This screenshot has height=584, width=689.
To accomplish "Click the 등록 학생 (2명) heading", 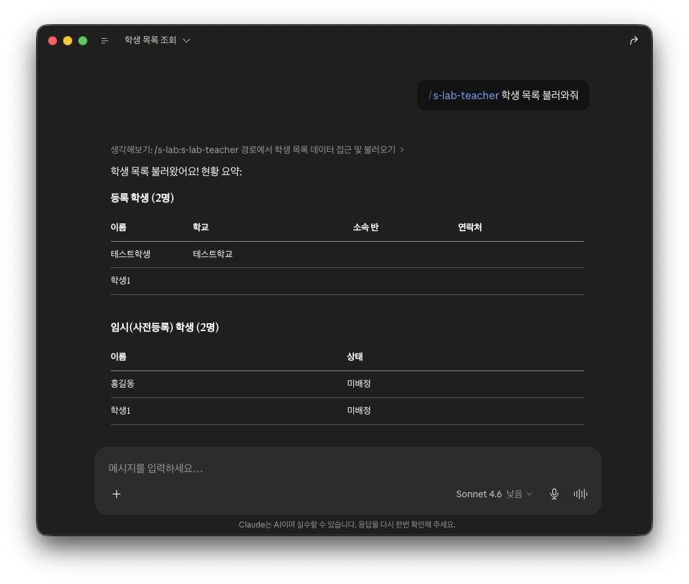I will coord(143,198).
